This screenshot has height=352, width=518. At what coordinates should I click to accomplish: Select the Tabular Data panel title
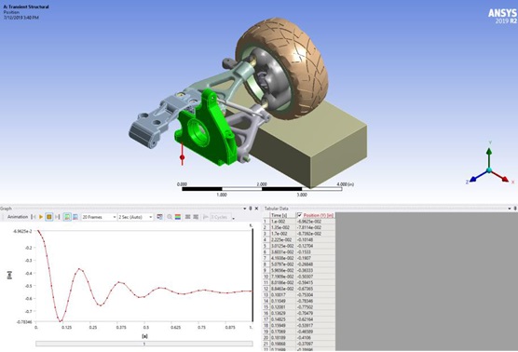click(276, 209)
